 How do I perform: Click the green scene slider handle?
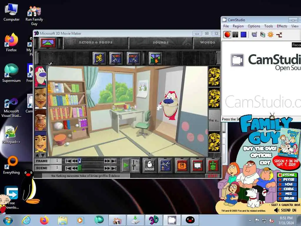[80, 168]
